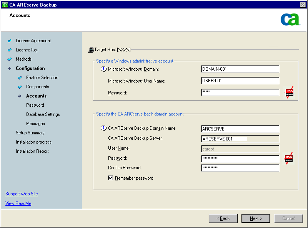Click the CA logo in the header

tap(290, 20)
